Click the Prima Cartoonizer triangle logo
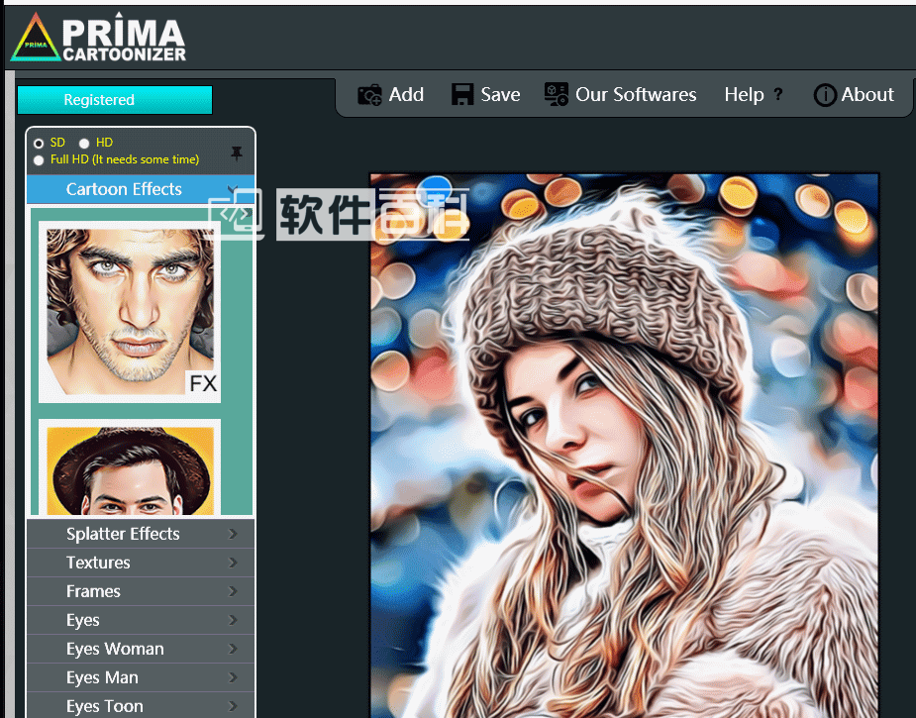This screenshot has width=916, height=718. [35, 40]
